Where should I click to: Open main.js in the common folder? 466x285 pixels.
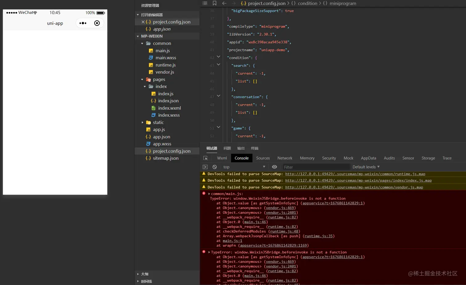point(162,51)
